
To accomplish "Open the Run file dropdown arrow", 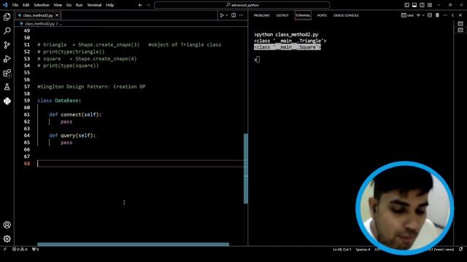I will point(227,15).
